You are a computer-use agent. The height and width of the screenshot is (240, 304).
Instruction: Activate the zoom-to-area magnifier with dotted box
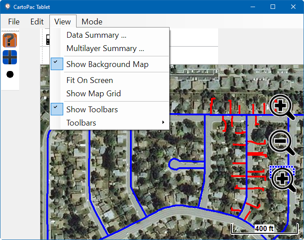282,178
